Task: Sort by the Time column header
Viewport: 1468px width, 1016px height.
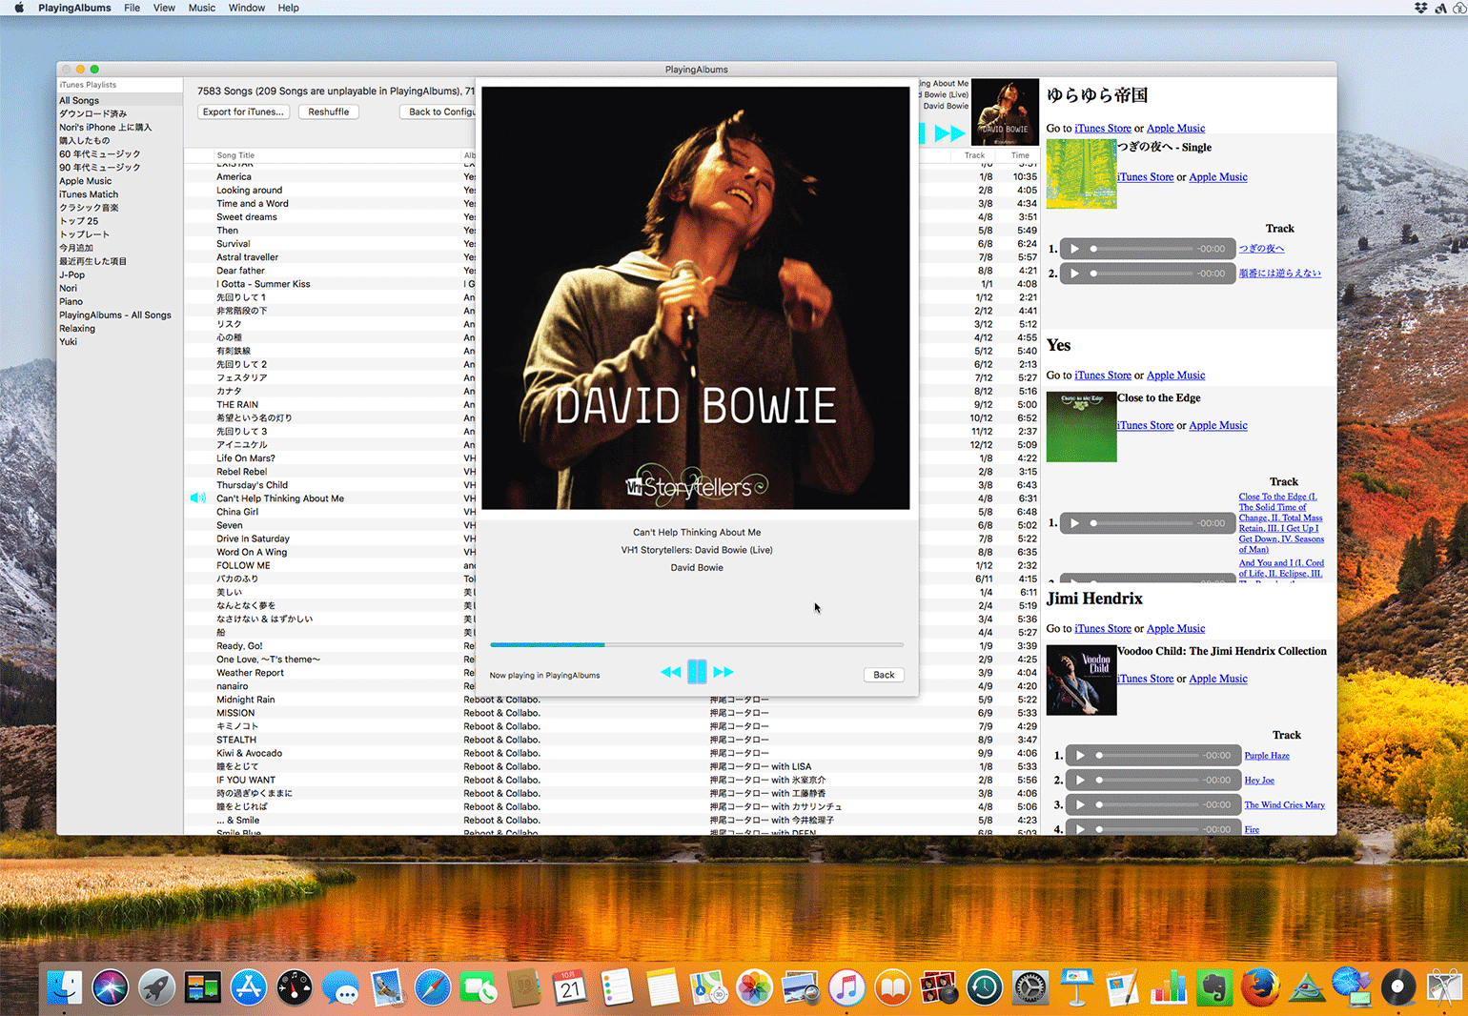Action: (1020, 155)
